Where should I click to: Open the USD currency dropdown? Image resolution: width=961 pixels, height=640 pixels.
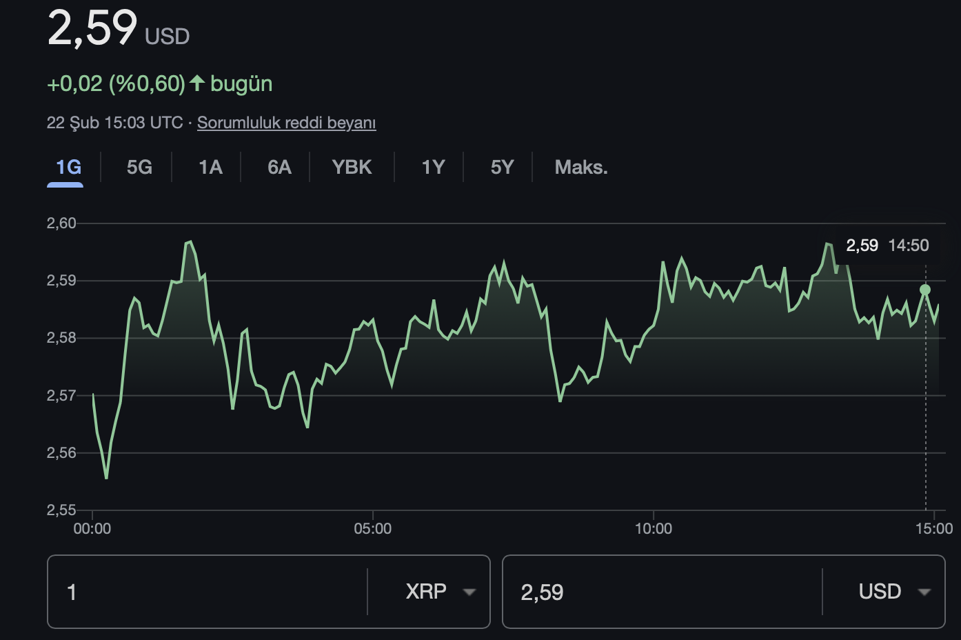pos(895,592)
